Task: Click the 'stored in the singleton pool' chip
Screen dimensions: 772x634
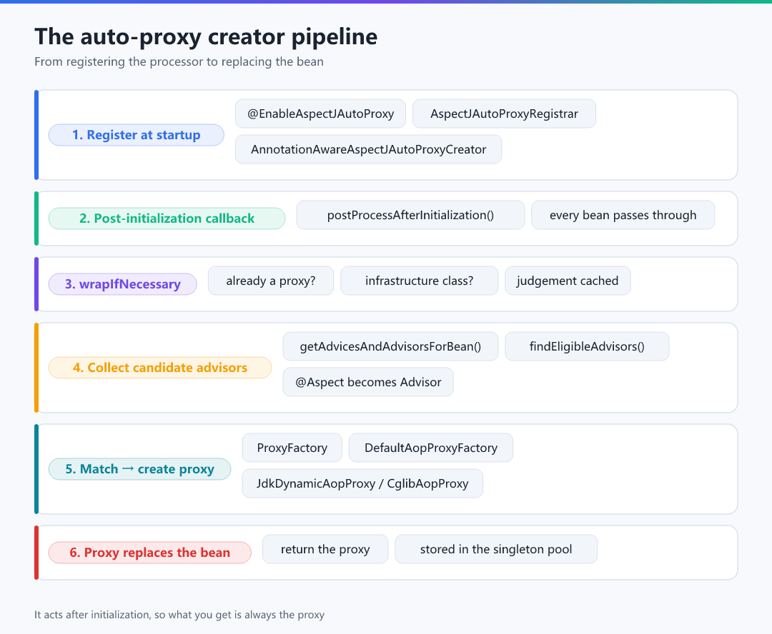Action: tap(496, 550)
